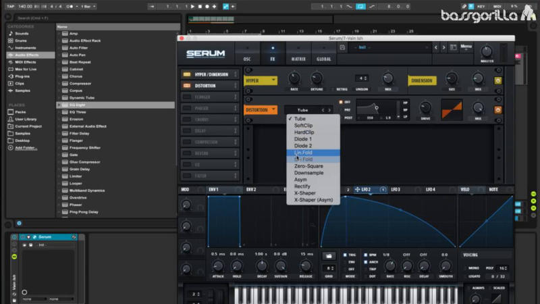Select the LFO 4 tab

[431, 190]
